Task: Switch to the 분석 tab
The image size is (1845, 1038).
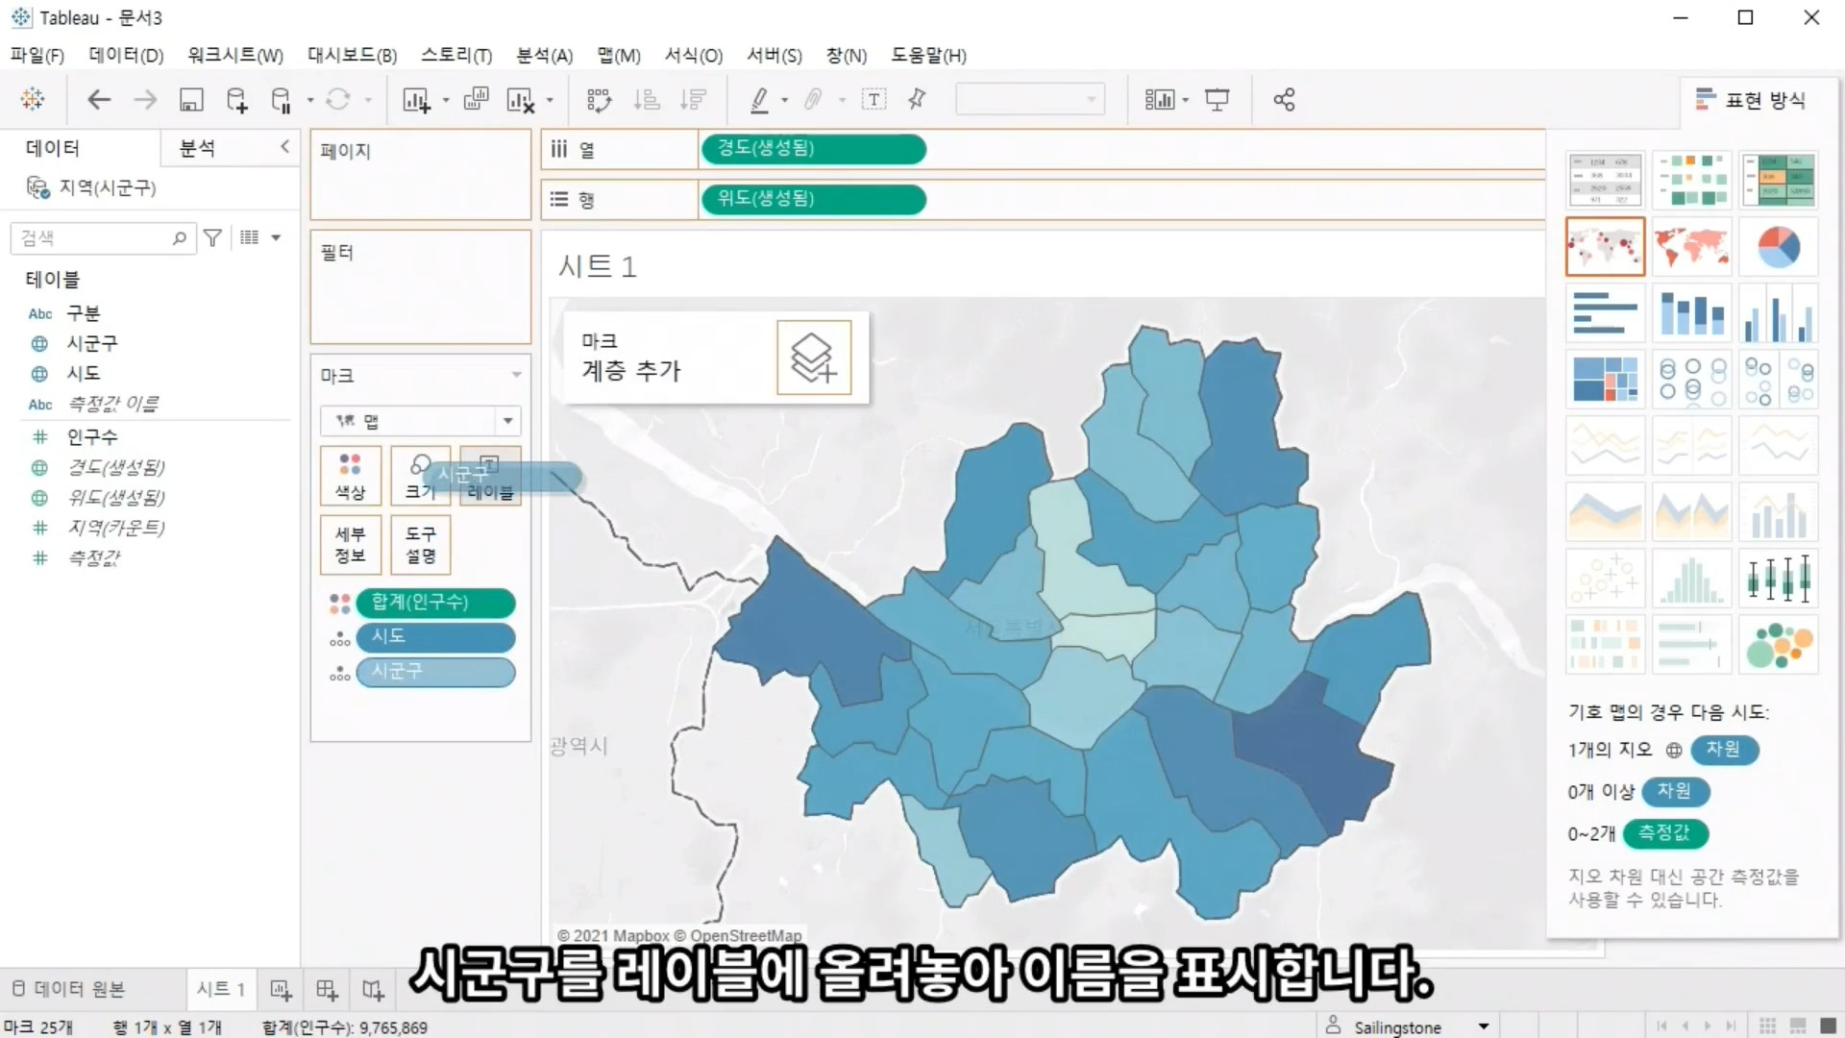Action: pyautogui.click(x=197, y=148)
